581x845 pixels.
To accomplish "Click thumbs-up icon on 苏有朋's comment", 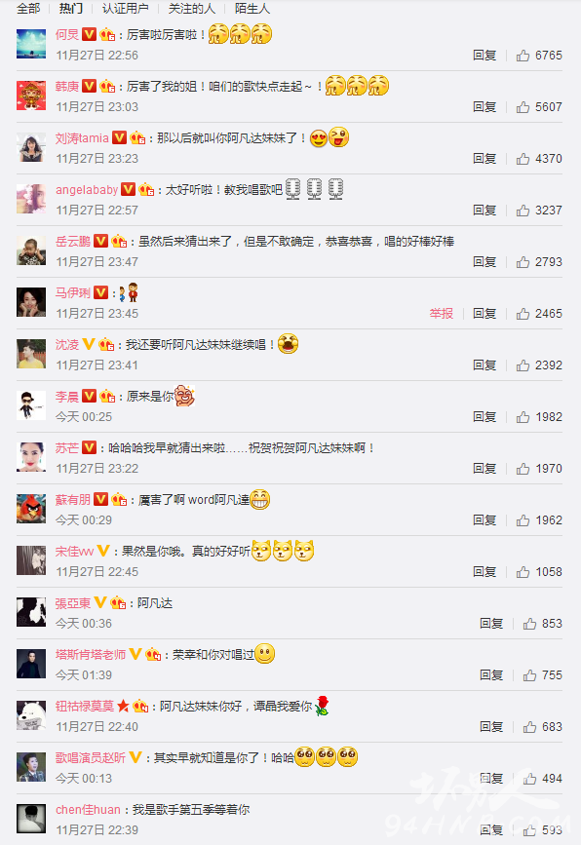I will pos(523,520).
